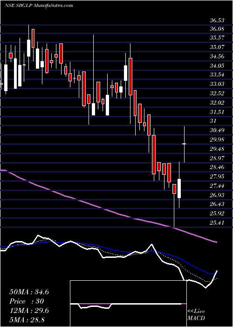
Task: Click the 50MA : 34.6 readout
Action: pos(29,292)
